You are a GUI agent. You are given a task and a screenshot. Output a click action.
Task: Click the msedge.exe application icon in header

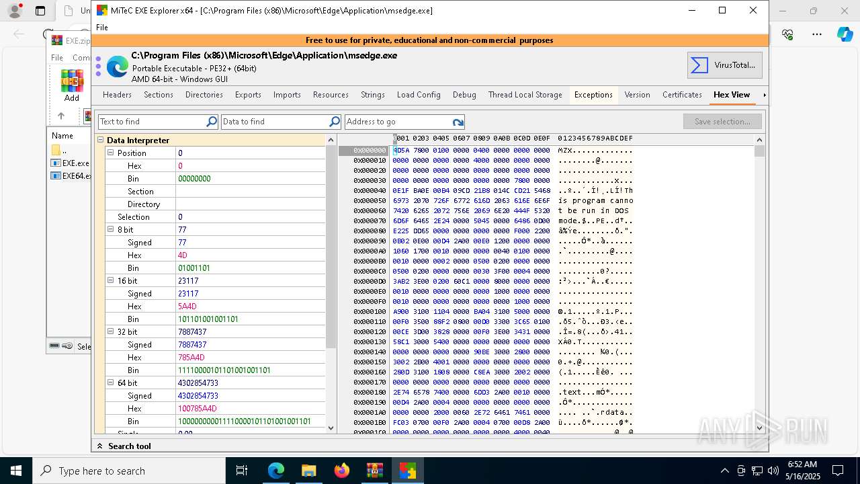click(x=117, y=67)
